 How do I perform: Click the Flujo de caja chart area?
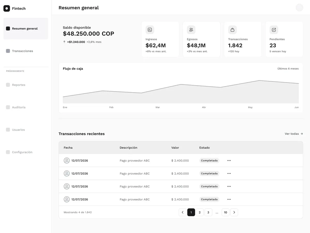181,92
